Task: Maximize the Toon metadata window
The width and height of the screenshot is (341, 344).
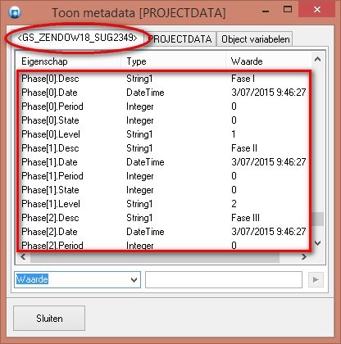Action: (x=288, y=10)
